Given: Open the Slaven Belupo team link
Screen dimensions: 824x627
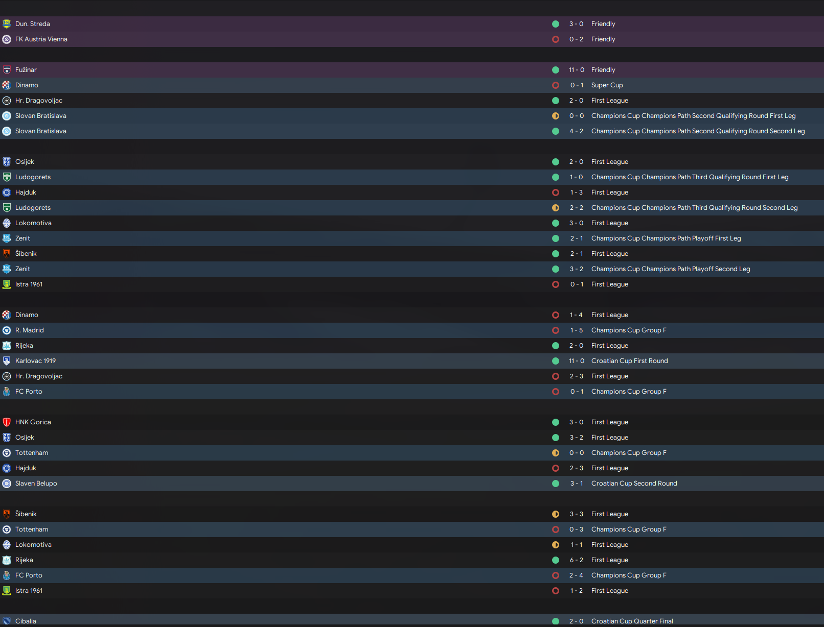Looking at the screenshot, I should (x=36, y=484).
